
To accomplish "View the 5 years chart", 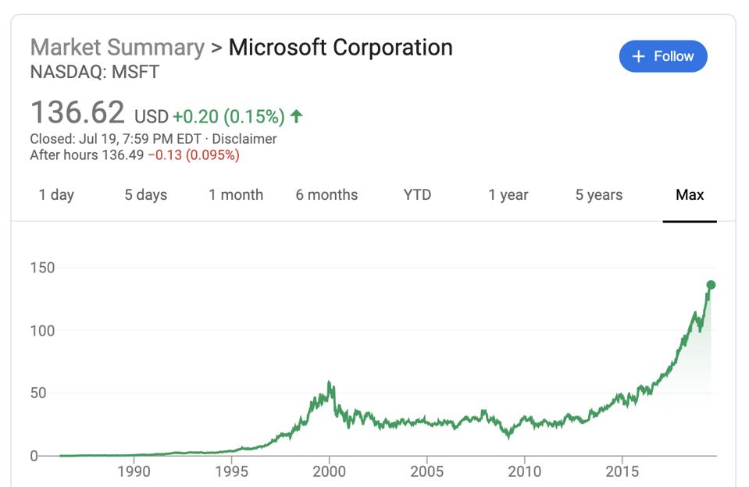I will click(x=599, y=195).
